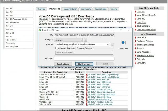Click download icon for jdk-8u151-solaris-x64.tar.gz
Screen dimensions: 168x111
coord(87,99)
